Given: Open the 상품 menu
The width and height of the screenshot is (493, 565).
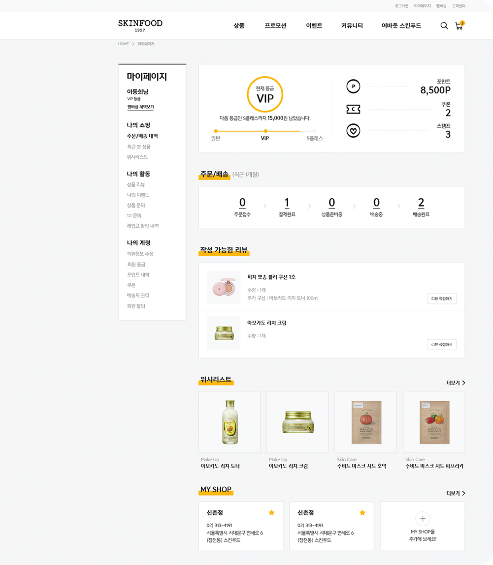Looking at the screenshot, I should 239,26.
